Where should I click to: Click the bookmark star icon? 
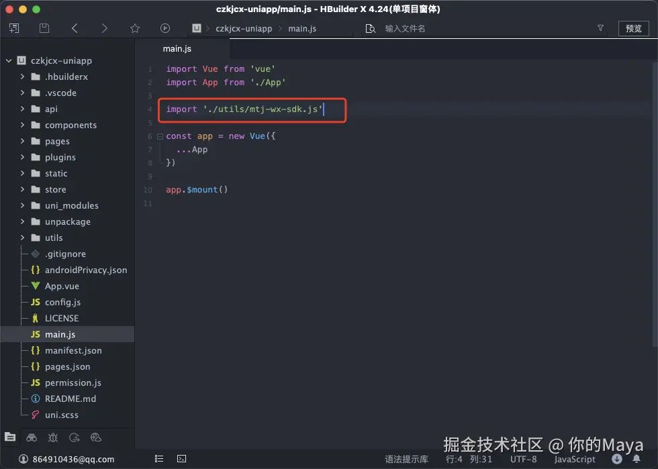point(135,29)
